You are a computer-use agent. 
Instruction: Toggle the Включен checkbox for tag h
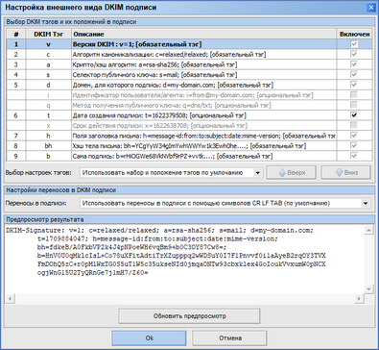pos(354,136)
